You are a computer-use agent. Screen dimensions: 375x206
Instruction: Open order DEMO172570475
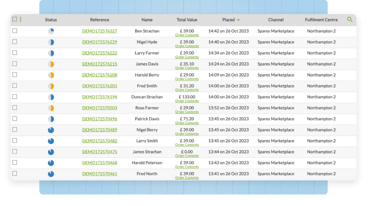pyautogui.click(x=100, y=152)
